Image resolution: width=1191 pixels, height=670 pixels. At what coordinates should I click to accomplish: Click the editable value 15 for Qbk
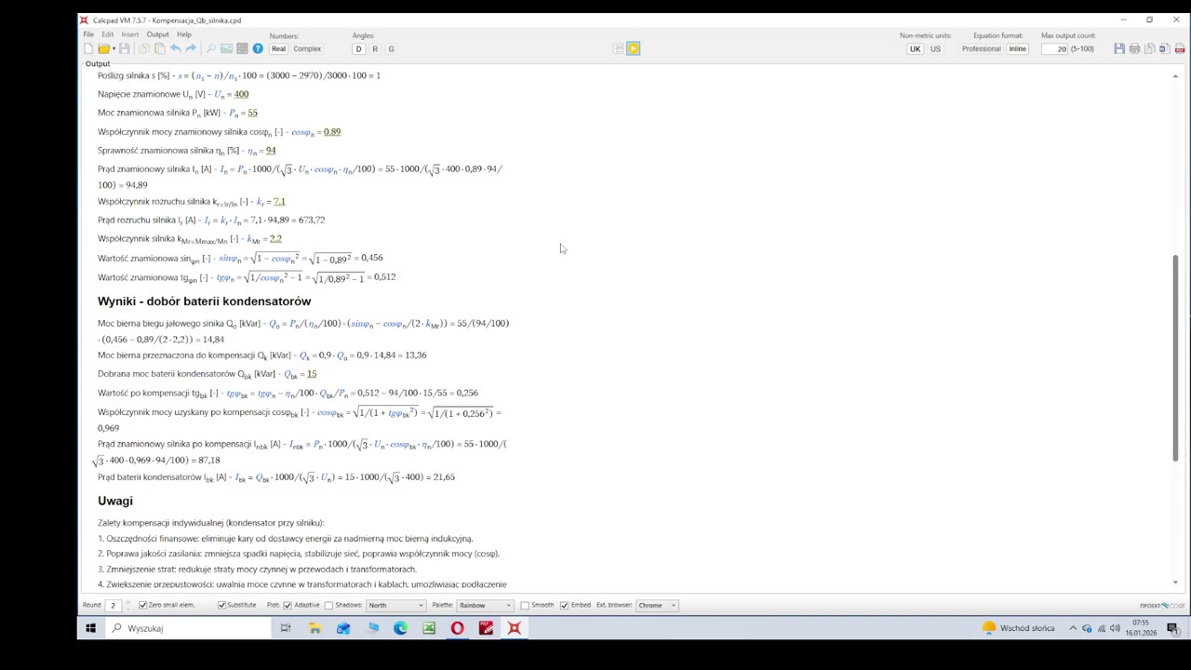pyautogui.click(x=312, y=374)
